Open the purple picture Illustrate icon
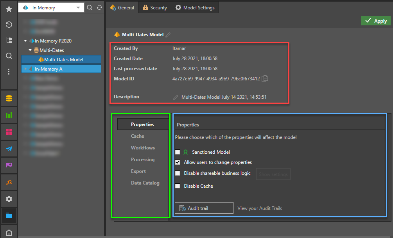Screen dimensions: 393x238 point(9,165)
